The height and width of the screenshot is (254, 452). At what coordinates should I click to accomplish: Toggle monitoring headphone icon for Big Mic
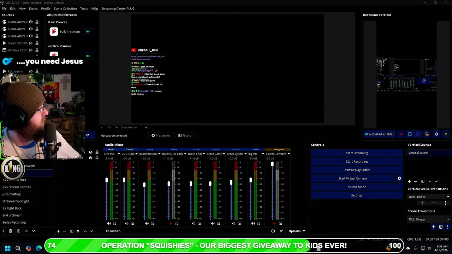[x=259, y=223]
